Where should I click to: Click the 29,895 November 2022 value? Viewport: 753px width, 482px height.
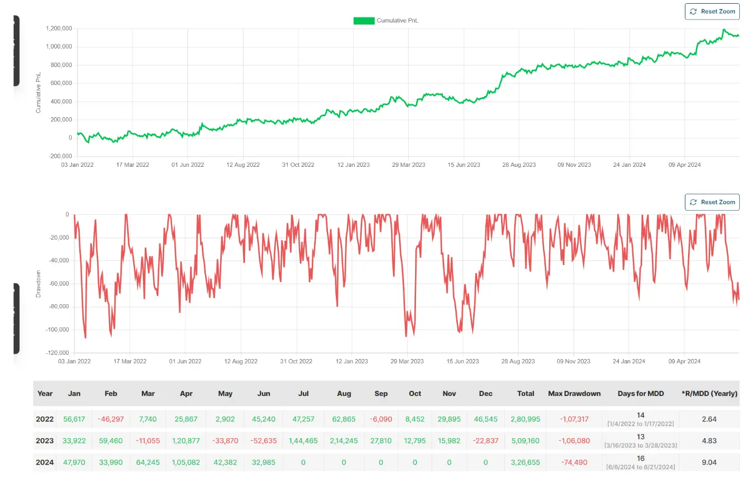449,419
